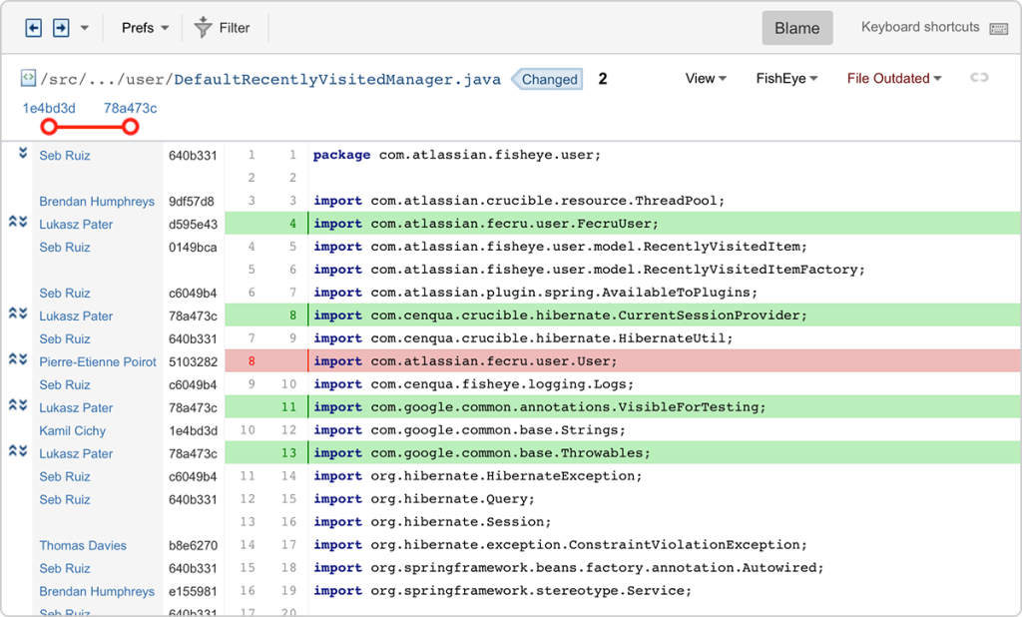
Task: Open the FishEye dropdown
Action: pos(786,78)
